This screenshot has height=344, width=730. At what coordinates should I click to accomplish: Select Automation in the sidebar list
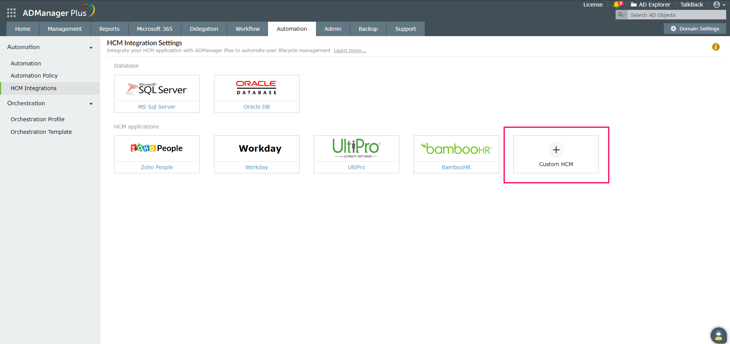coord(26,63)
